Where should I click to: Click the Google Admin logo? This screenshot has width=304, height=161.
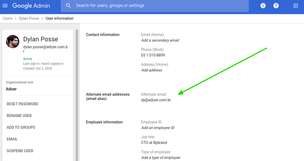point(31,6)
